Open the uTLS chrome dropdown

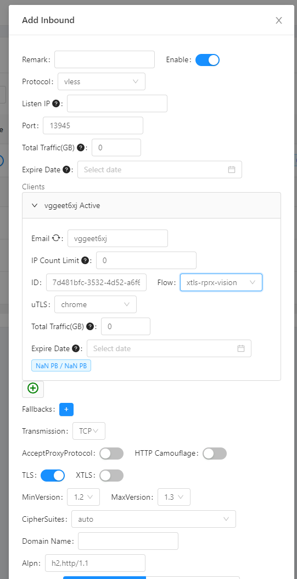click(x=96, y=305)
